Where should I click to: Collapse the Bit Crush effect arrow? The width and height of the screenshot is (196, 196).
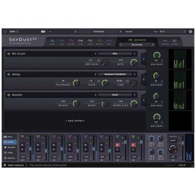(144, 59)
